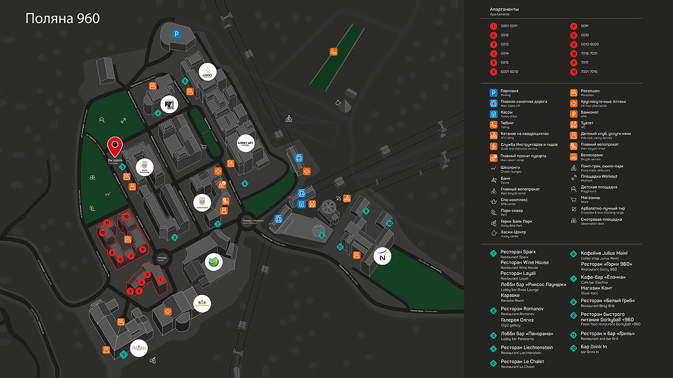Viewport: 673px width, 378px height.
Task: Click the Парковка icon in the legend
Action: click(x=493, y=93)
